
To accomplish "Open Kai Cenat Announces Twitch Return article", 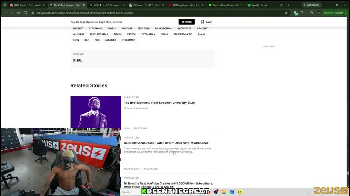I will point(166,143).
